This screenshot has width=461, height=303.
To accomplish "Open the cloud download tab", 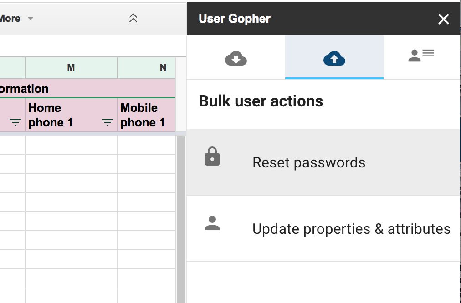I will pos(236,58).
